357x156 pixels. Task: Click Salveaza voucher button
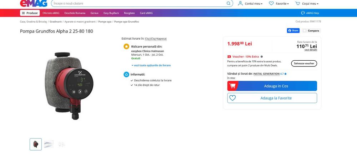tap(304, 64)
